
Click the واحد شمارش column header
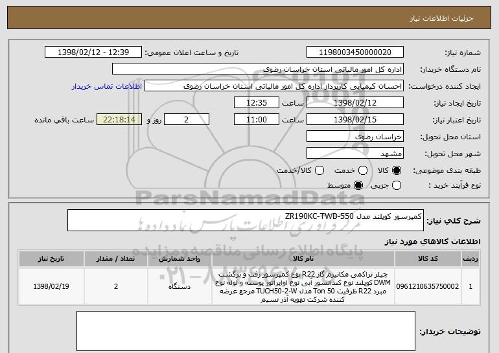pos(180,259)
